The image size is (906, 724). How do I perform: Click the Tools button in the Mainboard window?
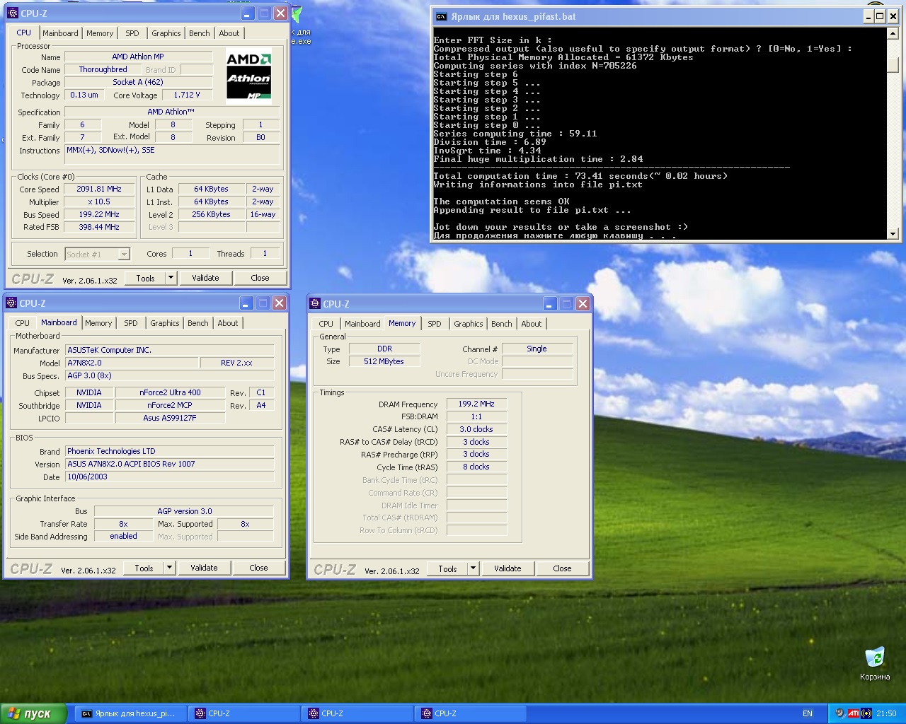tap(144, 568)
